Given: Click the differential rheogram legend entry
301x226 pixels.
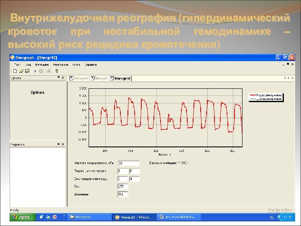Looking at the screenshot, I should tap(266, 99).
